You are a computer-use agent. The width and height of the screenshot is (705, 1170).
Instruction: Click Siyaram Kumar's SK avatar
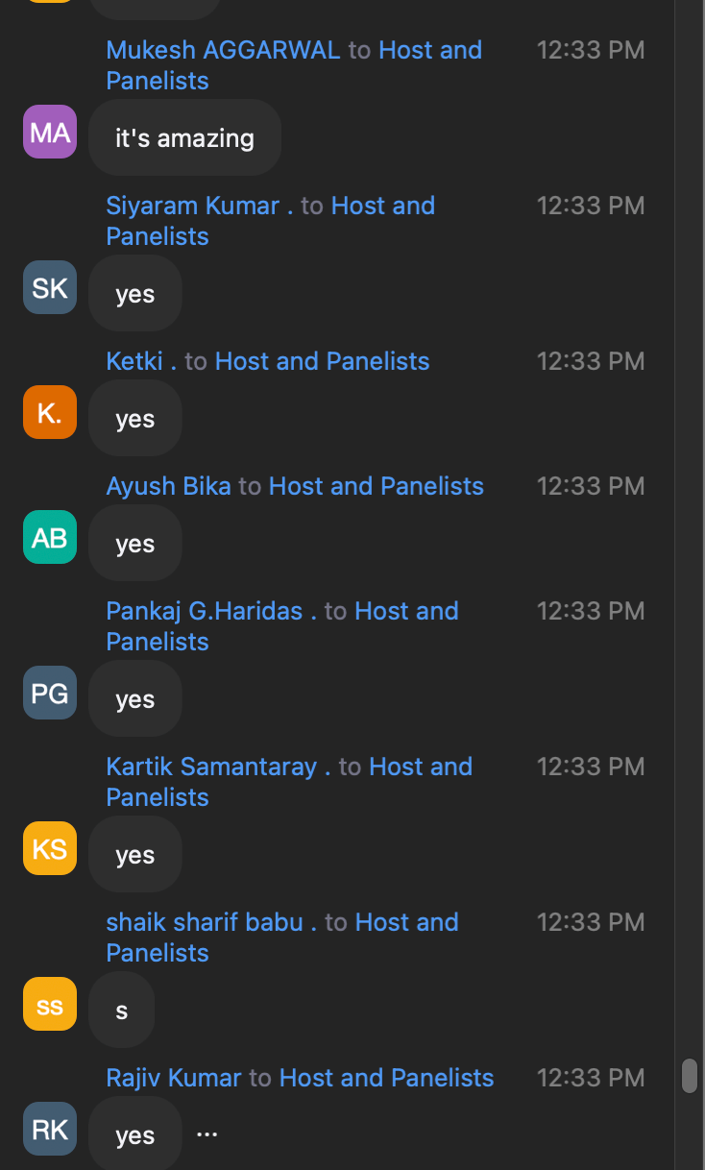tap(49, 287)
